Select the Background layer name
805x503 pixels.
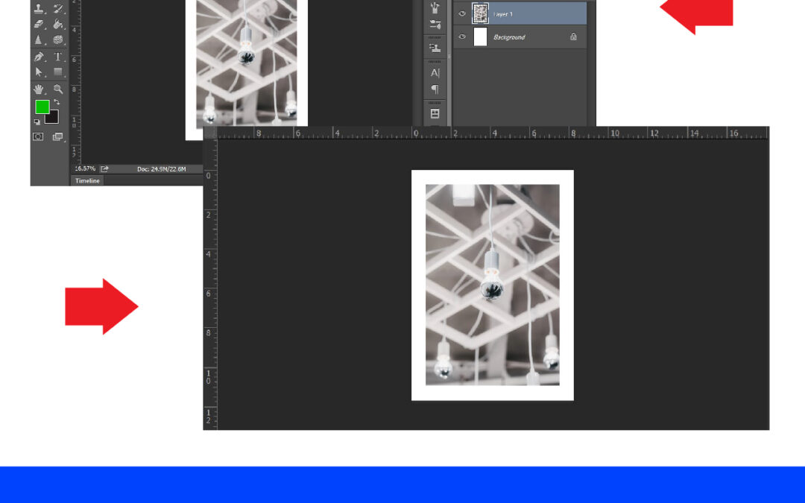(509, 37)
